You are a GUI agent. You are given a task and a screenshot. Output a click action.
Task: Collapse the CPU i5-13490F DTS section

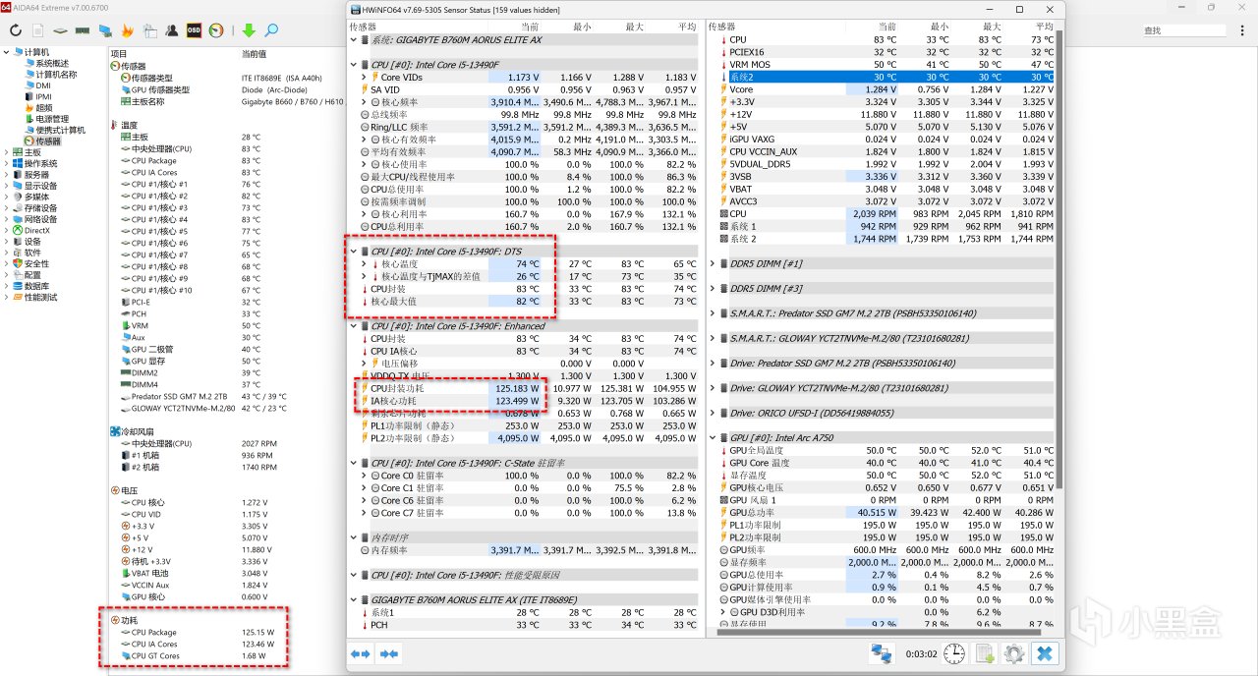coord(355,252)
